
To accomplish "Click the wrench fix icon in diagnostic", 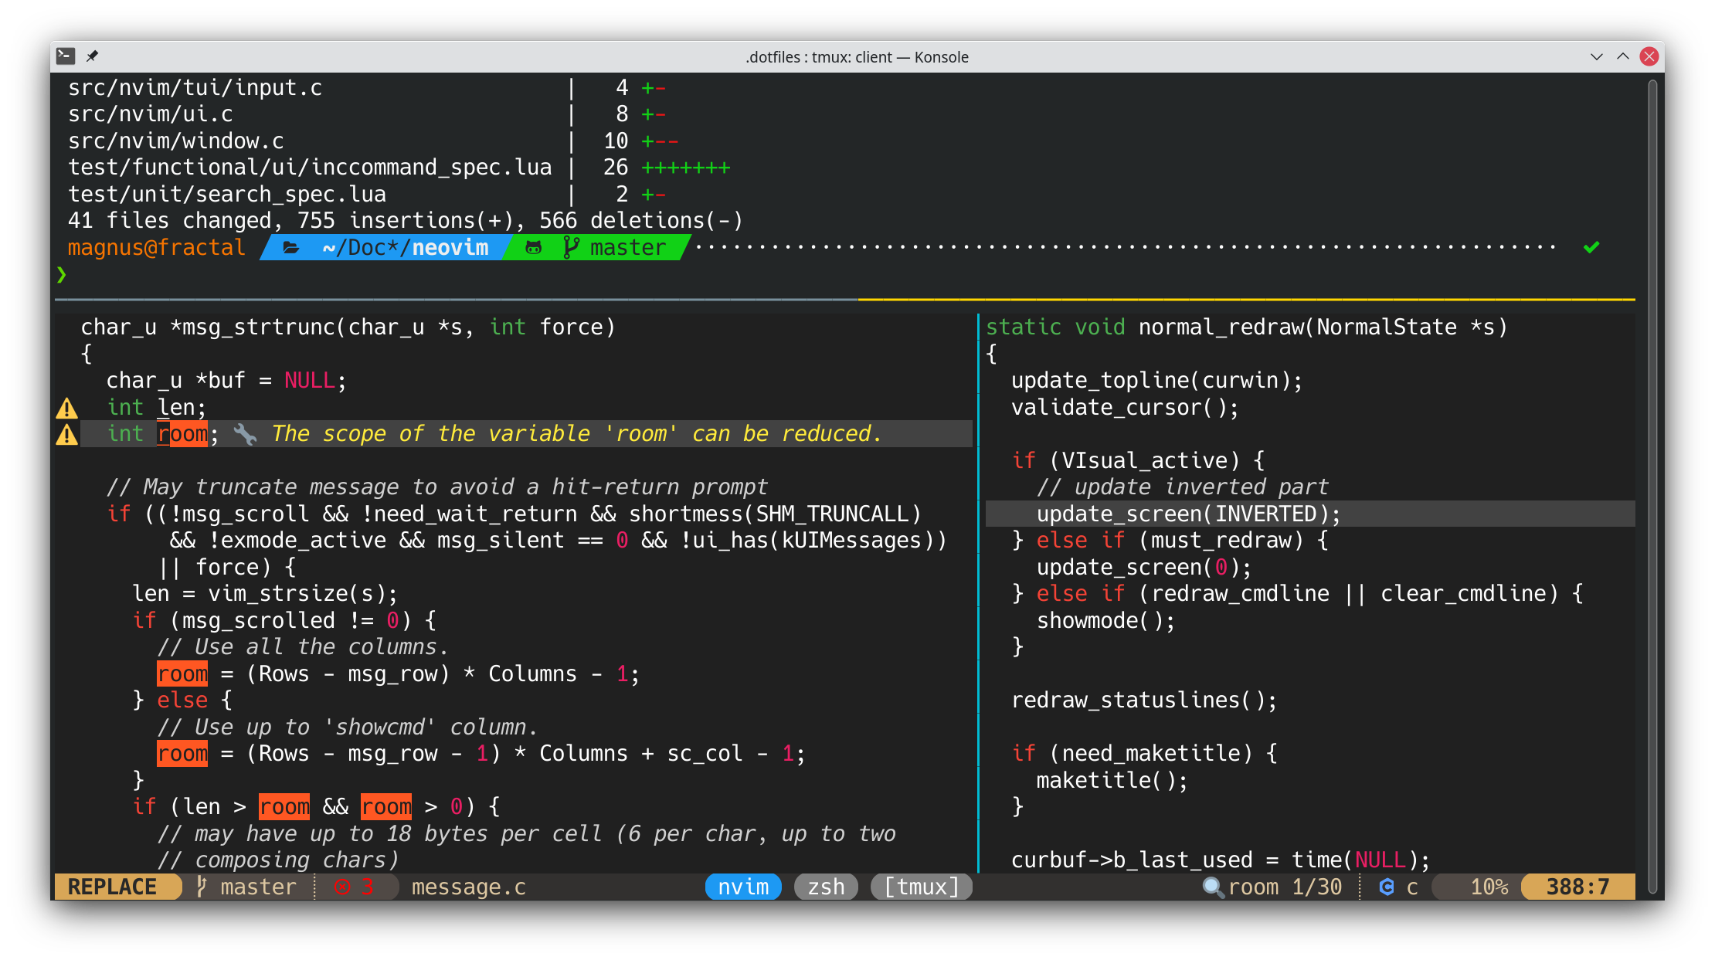I will point(246,434).
